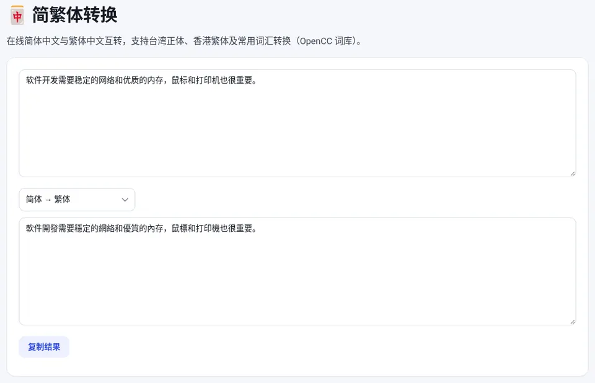Screen dimensions: 595x383
Task: Place cursor at 鼠标 in the input text
Action: [x=180, y=81]
